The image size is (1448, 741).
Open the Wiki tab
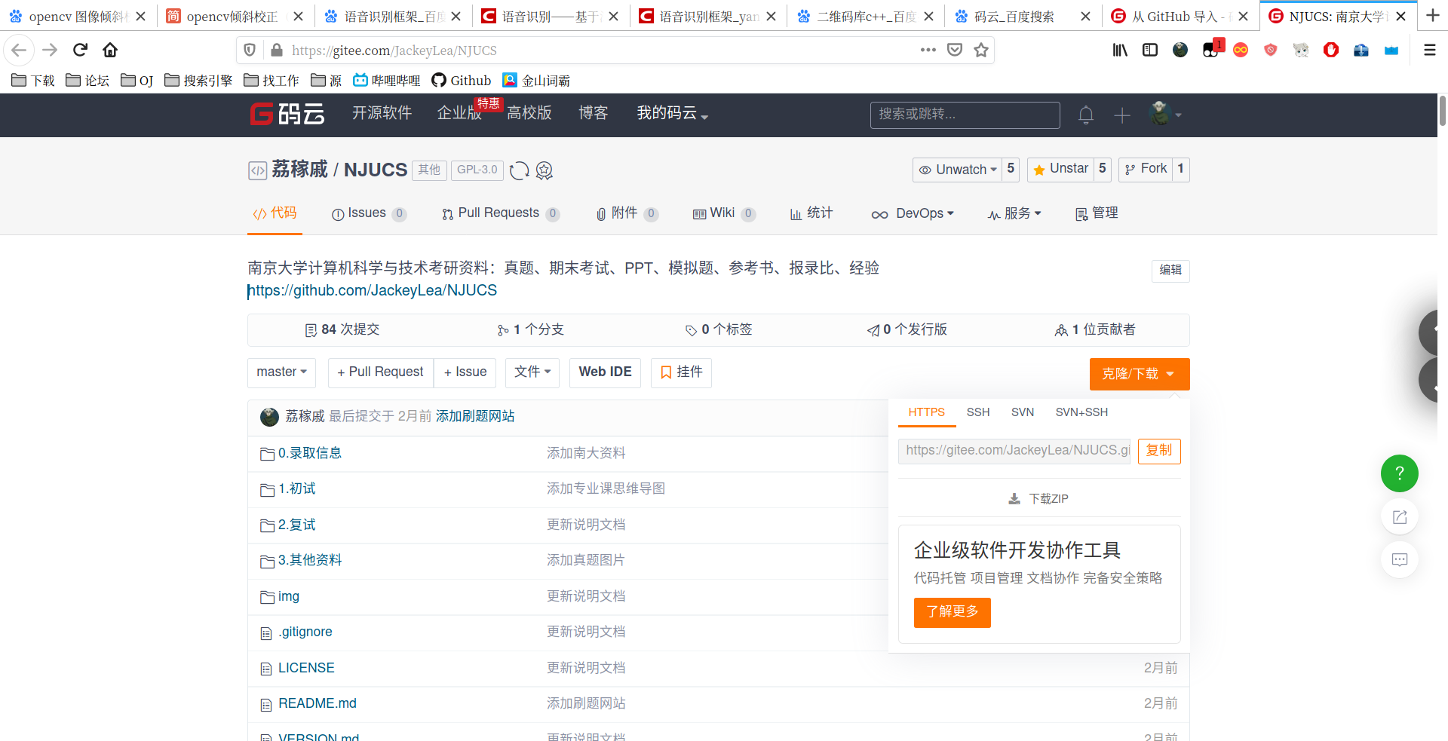pyautogui.click(x=724, y=214)
